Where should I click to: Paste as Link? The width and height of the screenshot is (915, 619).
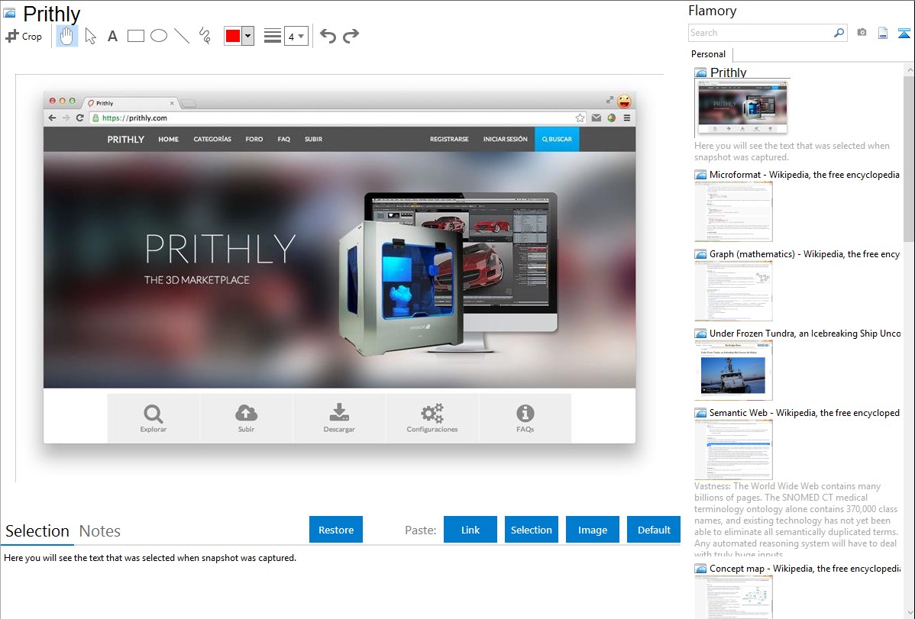[470, 530]
